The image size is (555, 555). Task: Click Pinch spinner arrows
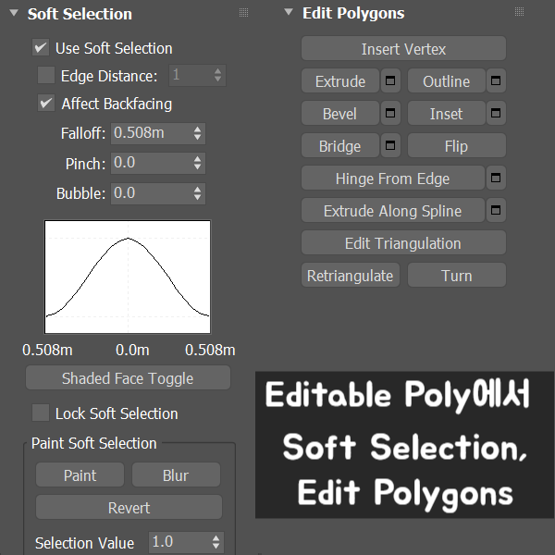pyautogui.click(x=198, y=163)
